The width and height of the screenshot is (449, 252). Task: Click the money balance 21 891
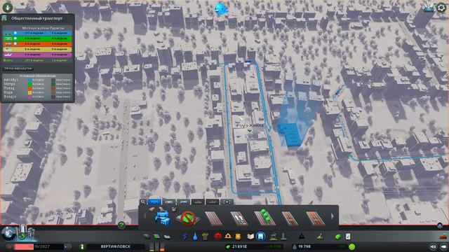(x=239, y=246)
